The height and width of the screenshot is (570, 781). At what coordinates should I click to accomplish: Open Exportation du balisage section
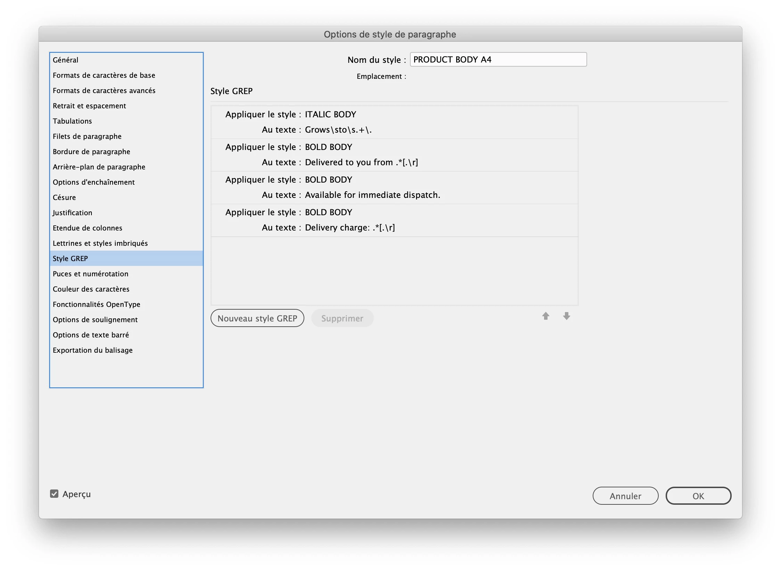pyautogui.click(x=93, y=350)
